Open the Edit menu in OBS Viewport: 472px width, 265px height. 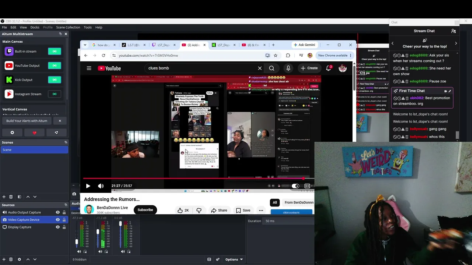pos(13,27)
